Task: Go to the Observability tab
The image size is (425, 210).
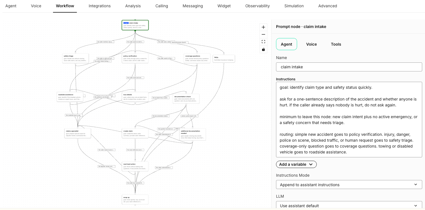Action: coord(258,6)
